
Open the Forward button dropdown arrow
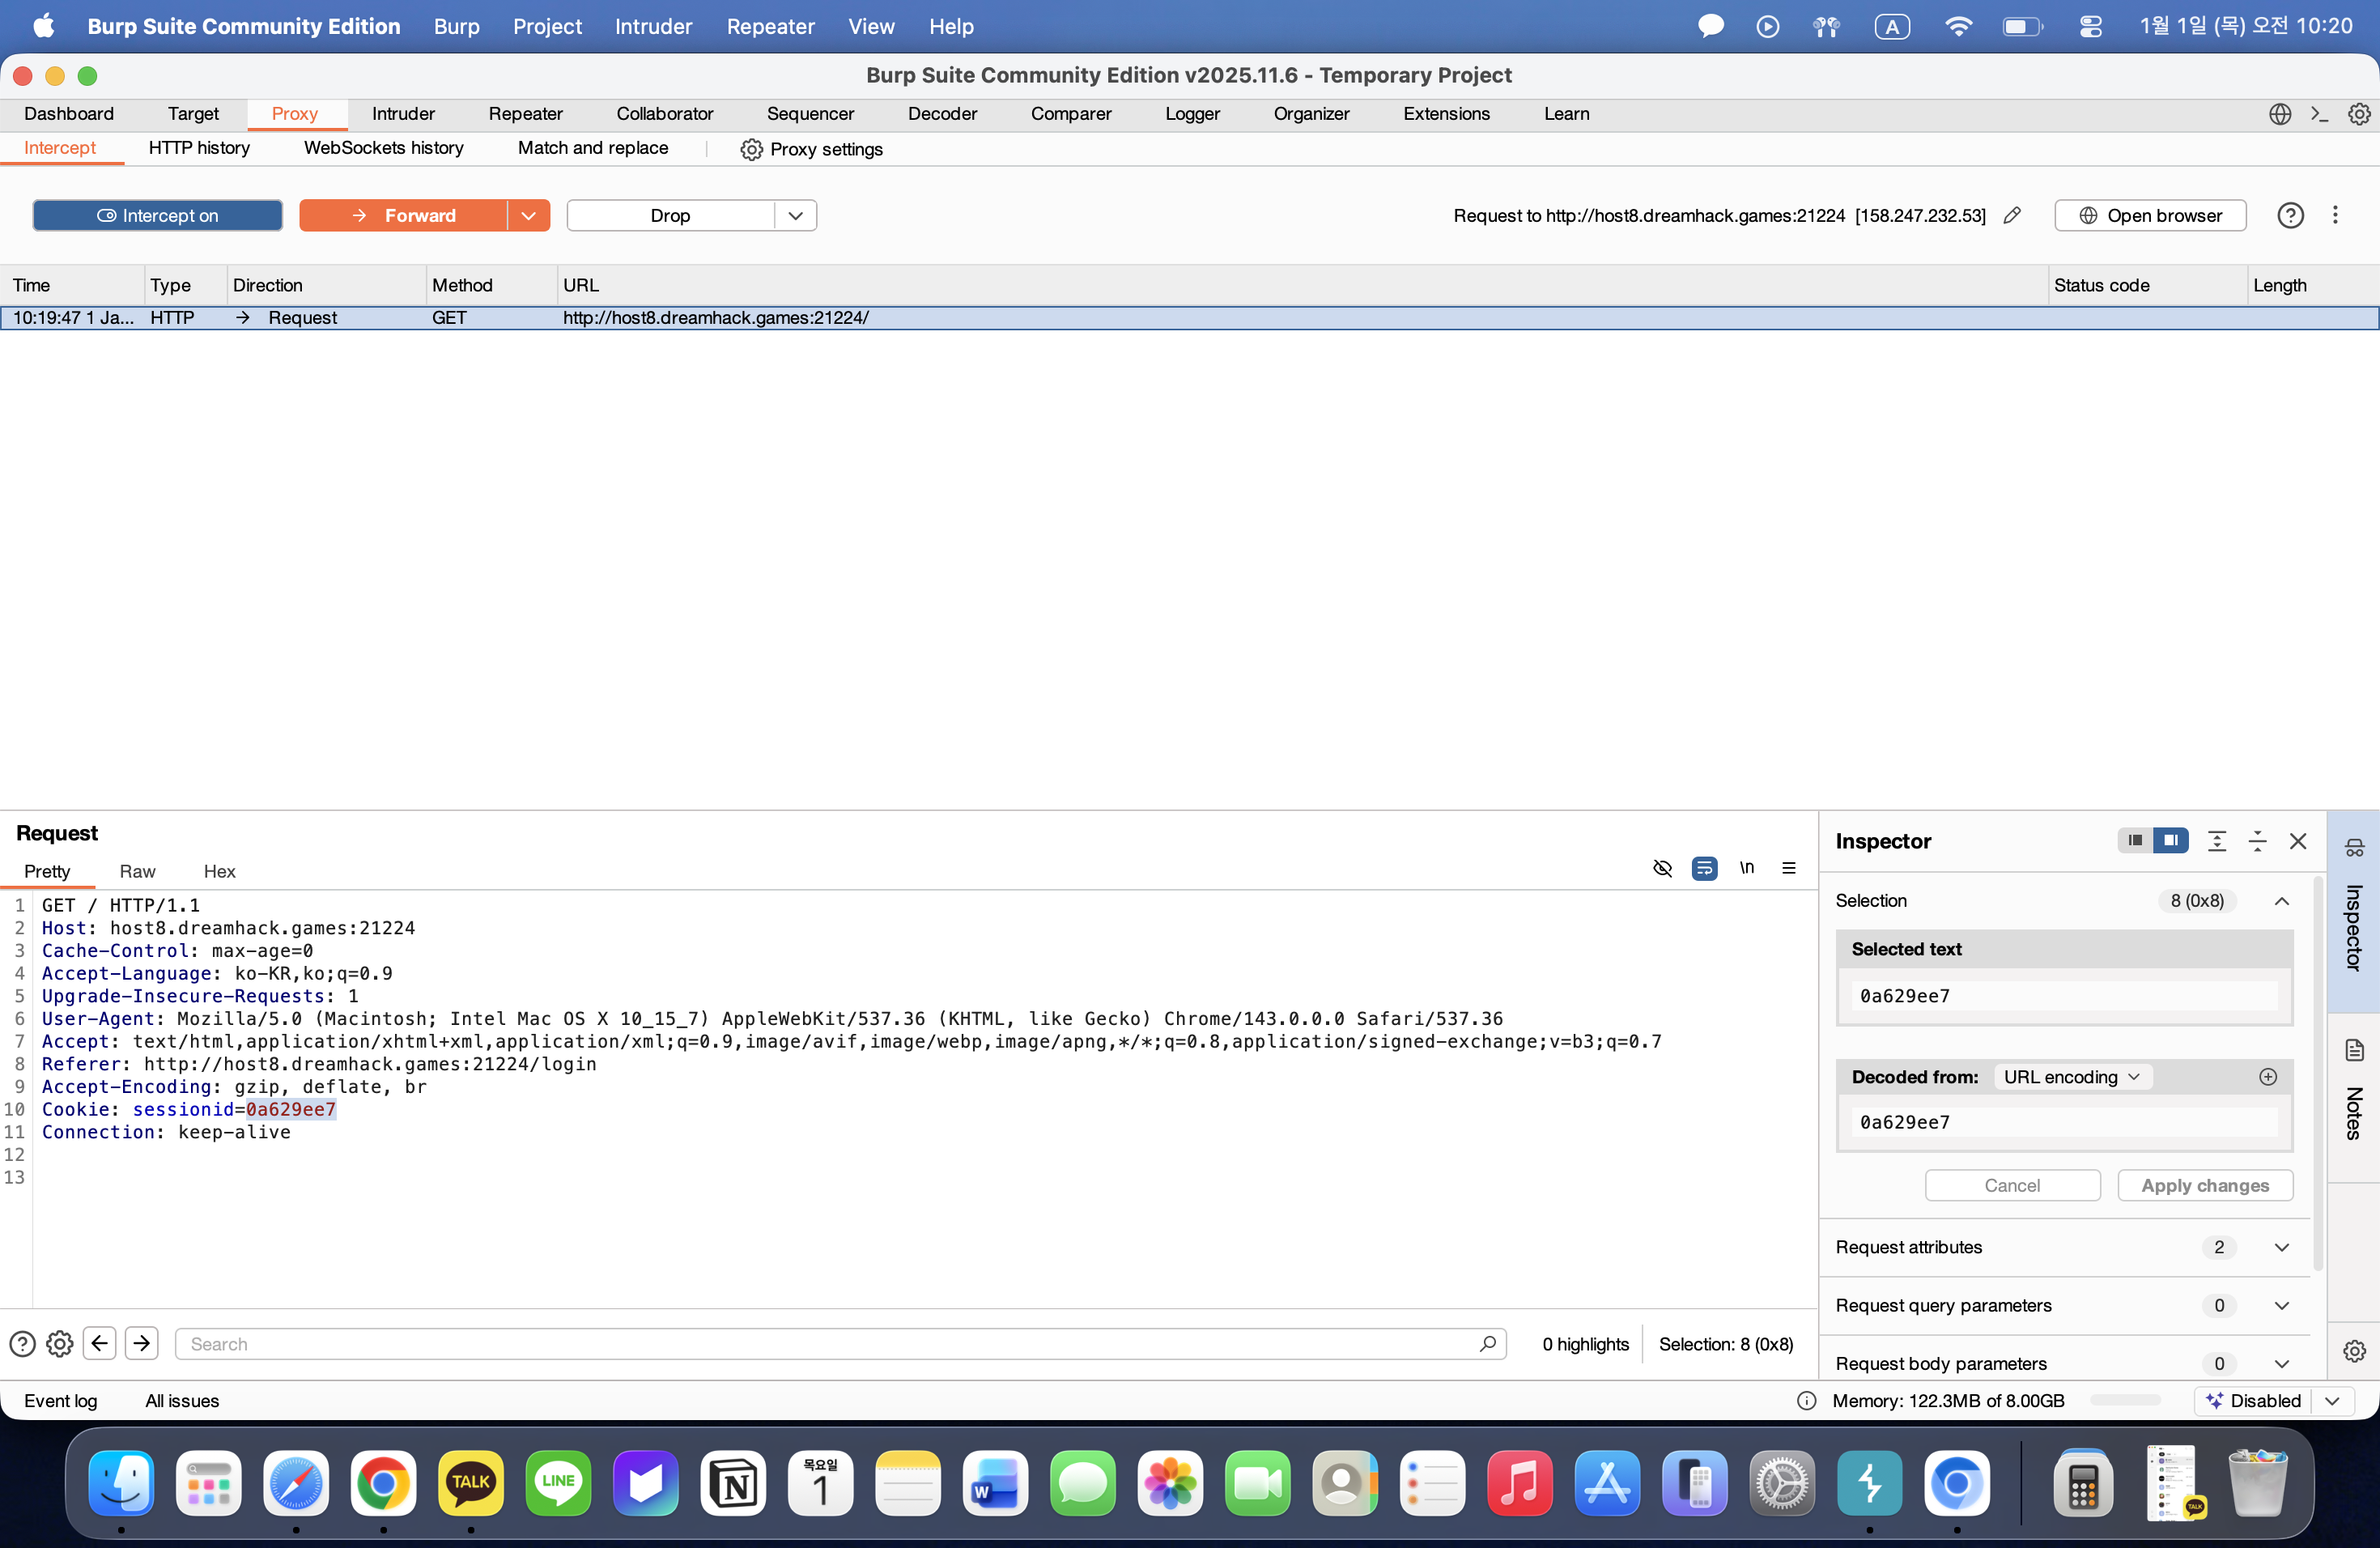click(528, 215)
